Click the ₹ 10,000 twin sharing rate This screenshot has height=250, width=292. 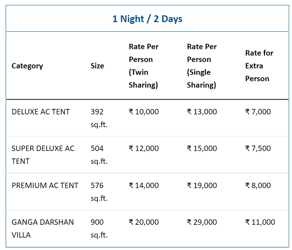click(144, 112)
